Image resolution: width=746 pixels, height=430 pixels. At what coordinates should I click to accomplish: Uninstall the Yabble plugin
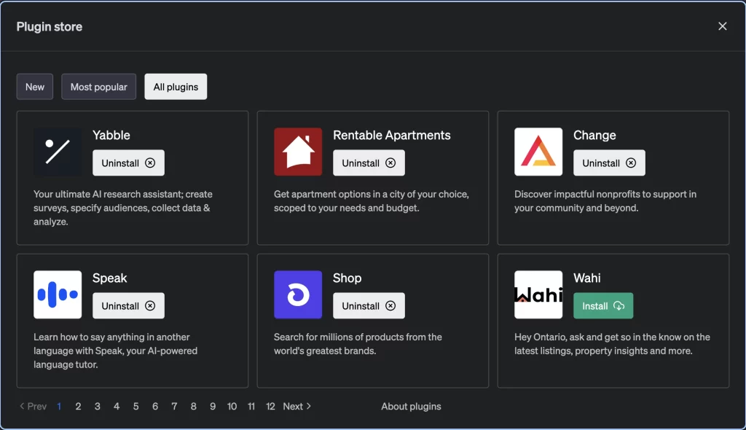point(128,163)
